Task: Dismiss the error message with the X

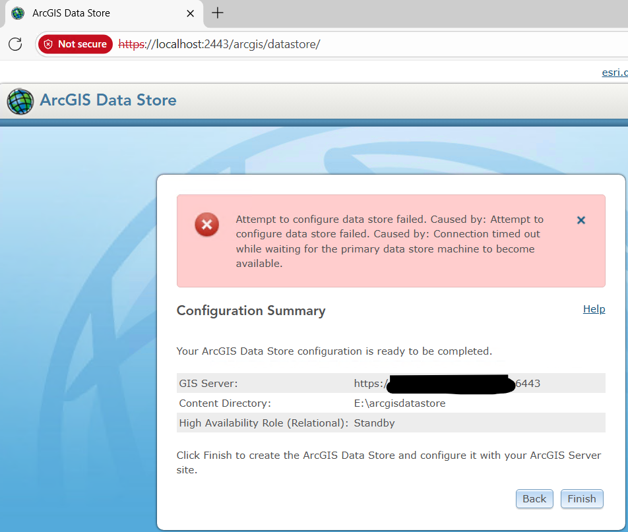Action: pos(581,220)
